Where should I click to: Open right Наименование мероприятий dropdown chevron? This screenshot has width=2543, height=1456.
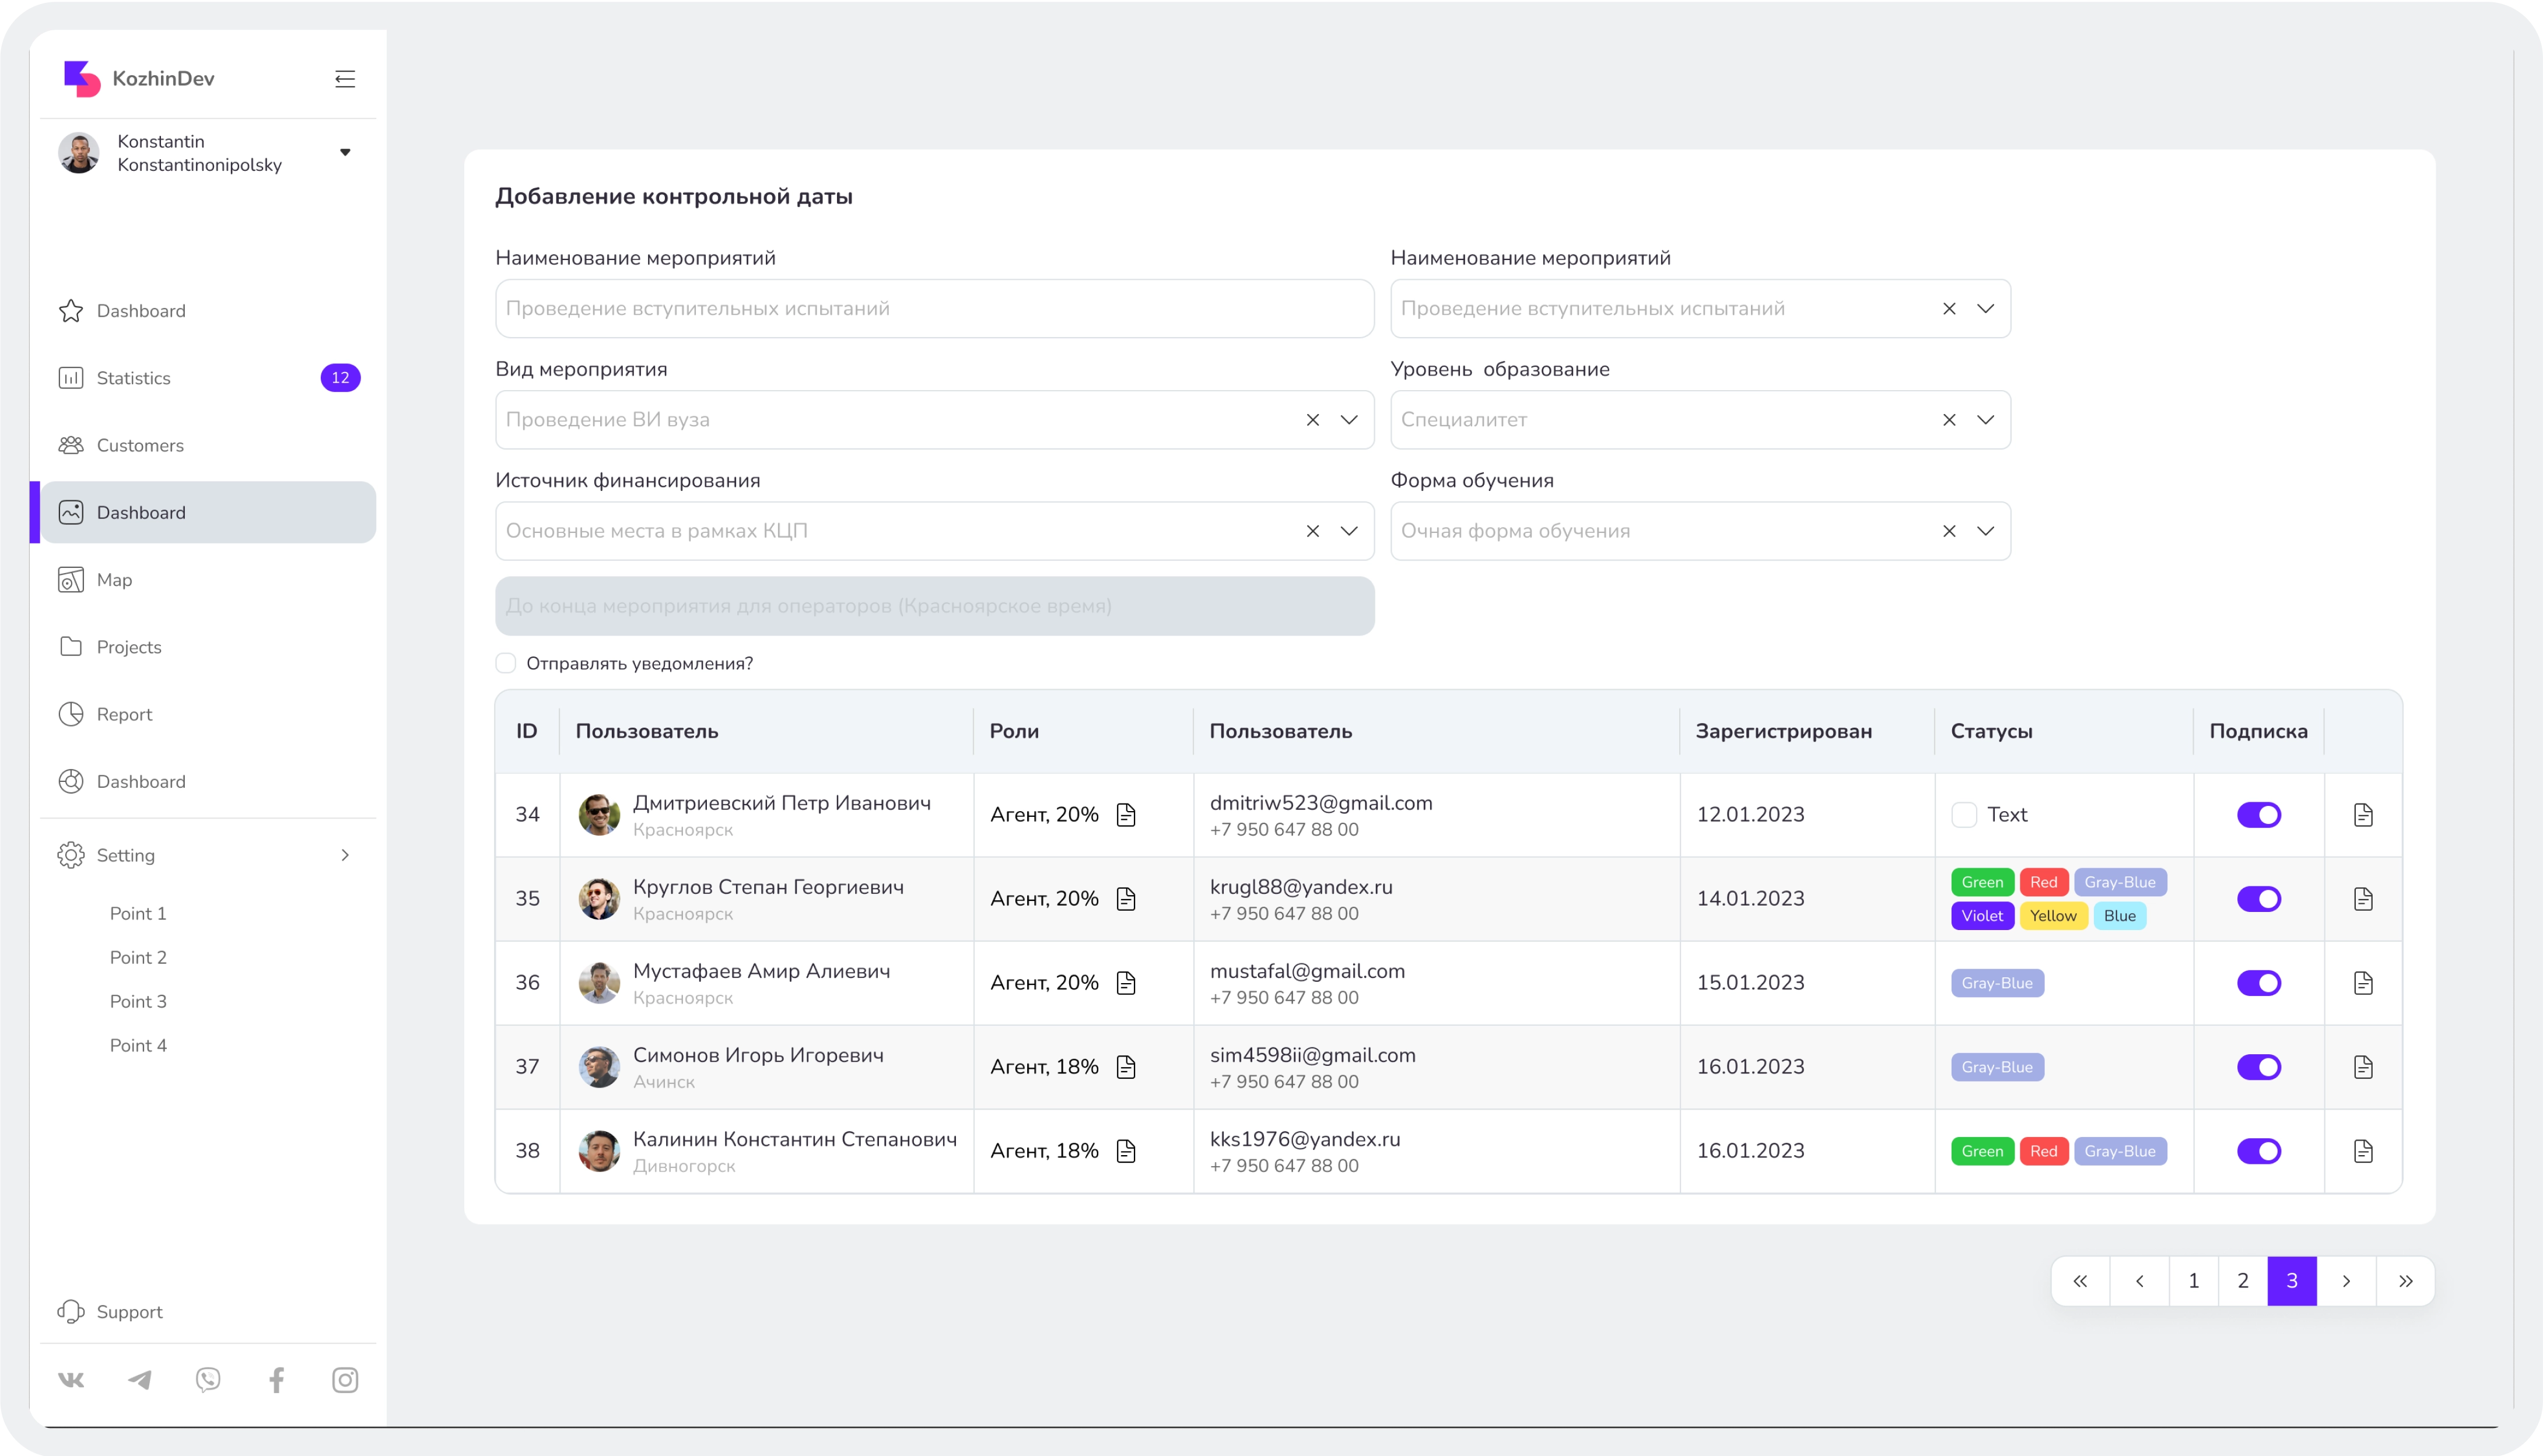[x=1985, y=309]
